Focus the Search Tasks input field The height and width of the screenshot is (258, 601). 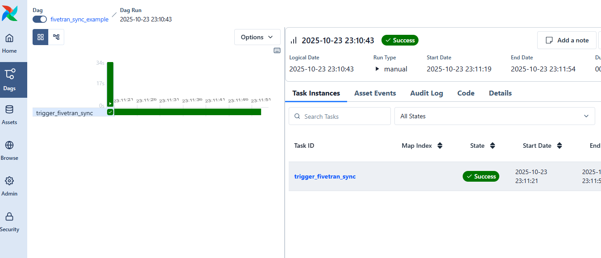click(340, 116)
